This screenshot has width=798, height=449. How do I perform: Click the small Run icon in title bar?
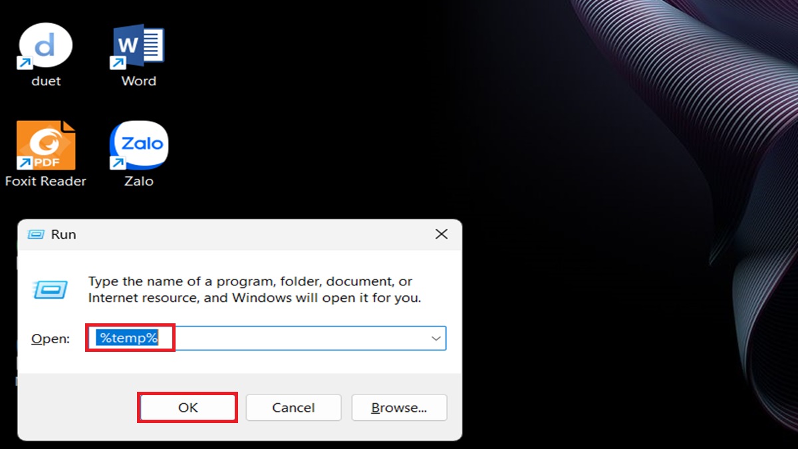[35, 234]
